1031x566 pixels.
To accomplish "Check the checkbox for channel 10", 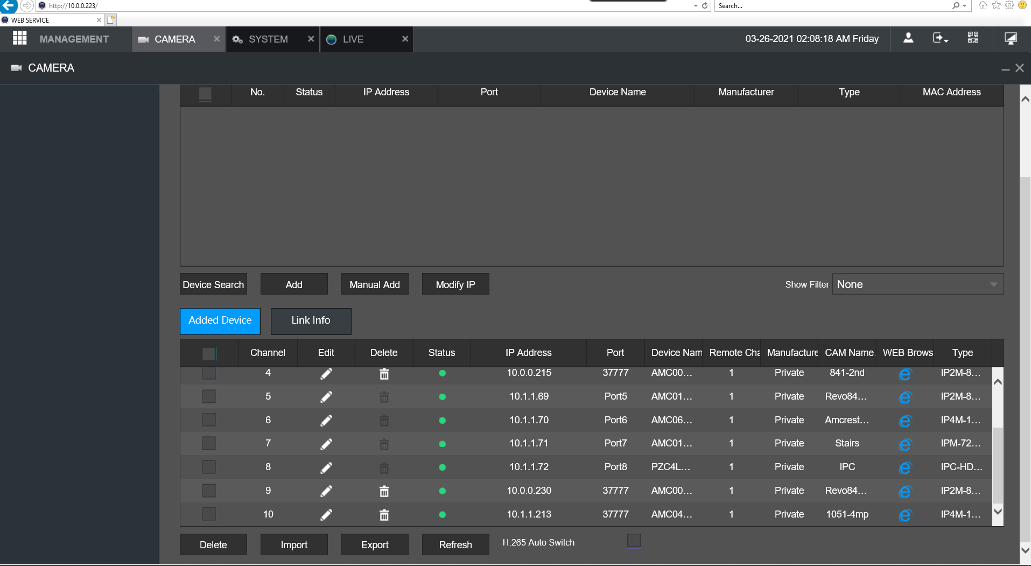I will click(x=209, y=514).
